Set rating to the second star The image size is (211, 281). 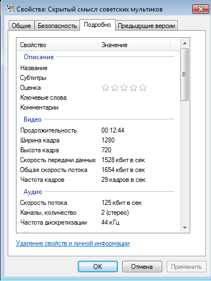point(115,88)
